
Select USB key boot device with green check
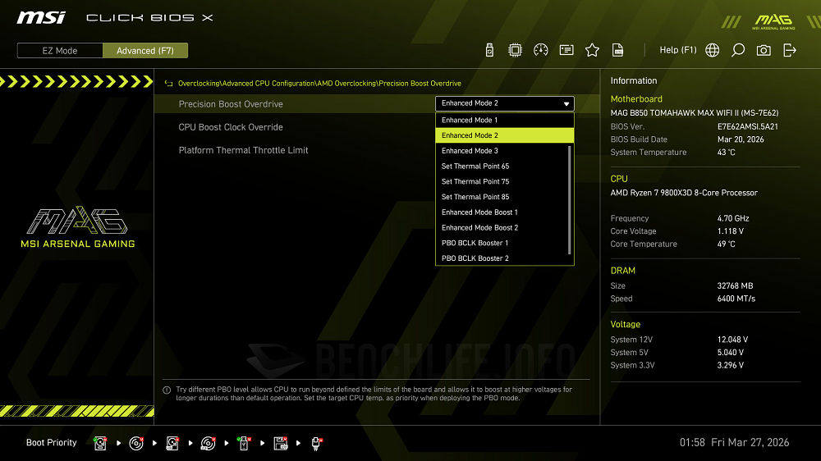coord(244,443)
